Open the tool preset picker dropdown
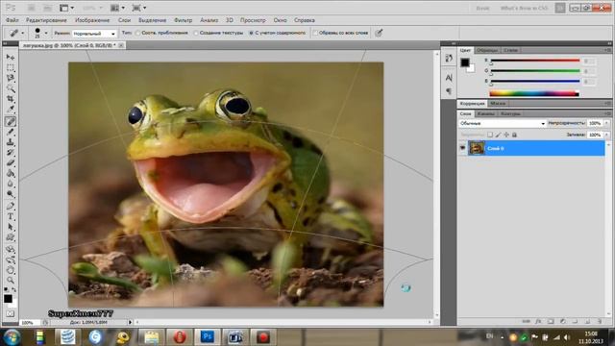 click(x=22, y=34)
